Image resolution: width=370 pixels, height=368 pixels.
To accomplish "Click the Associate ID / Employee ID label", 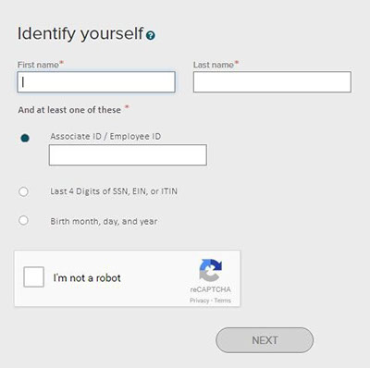I will pos(105,137).
